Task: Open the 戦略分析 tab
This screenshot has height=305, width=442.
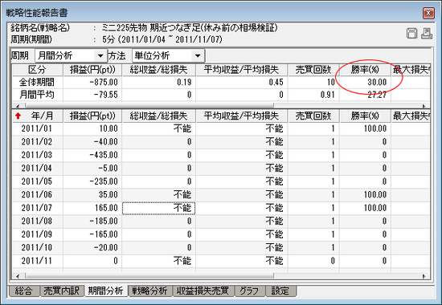Action: coord(150,291)
